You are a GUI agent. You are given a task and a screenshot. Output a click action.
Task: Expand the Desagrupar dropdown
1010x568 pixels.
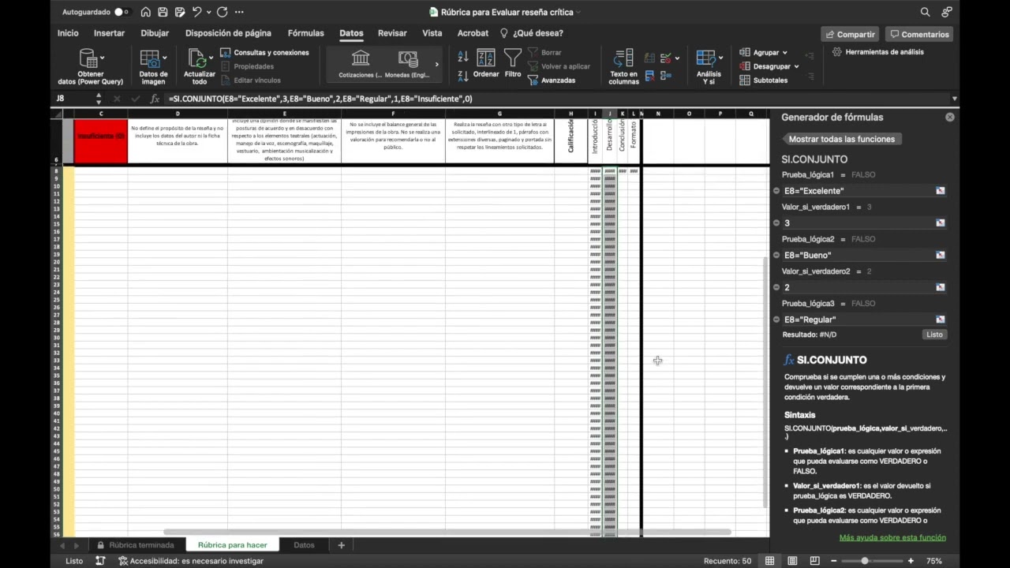[x=796, y=66]
